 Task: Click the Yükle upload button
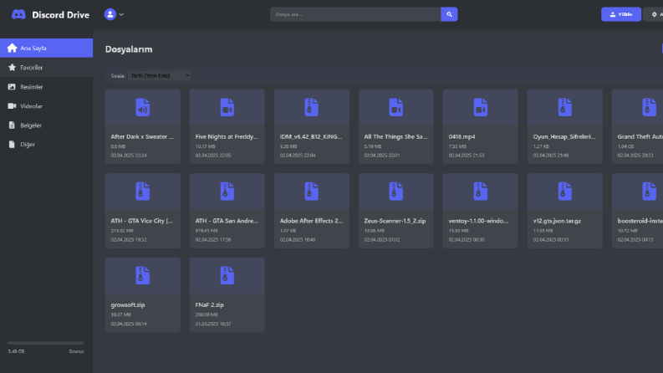620,14
